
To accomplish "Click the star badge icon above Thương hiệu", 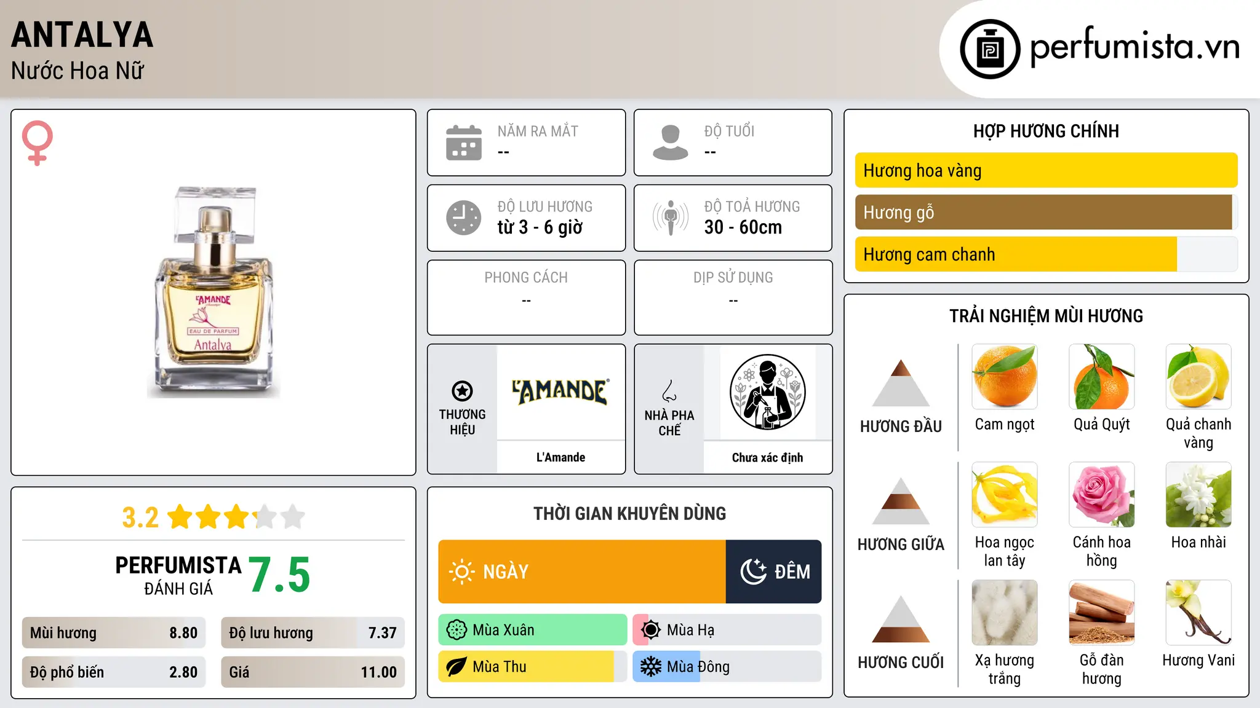I will coord(462,391).
